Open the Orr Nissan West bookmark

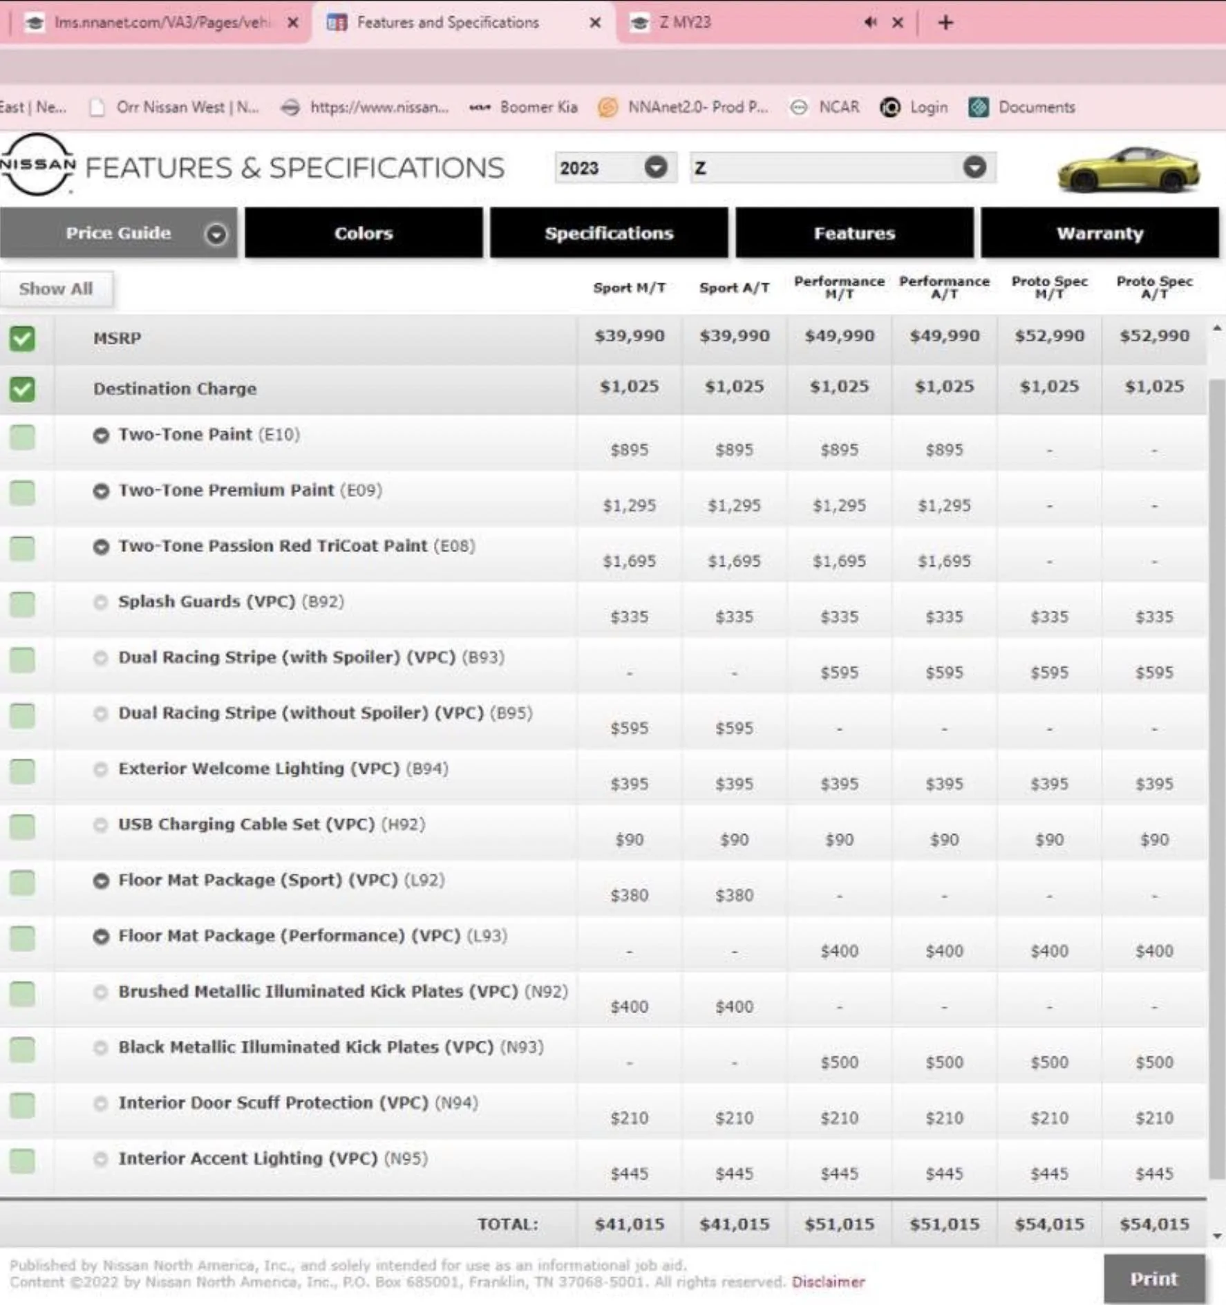pyautogui.click(x=174, y=107)
